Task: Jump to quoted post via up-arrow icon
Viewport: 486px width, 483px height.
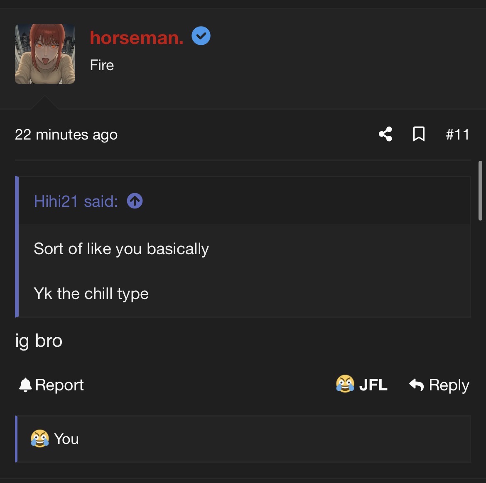Action: coord(135,201)
